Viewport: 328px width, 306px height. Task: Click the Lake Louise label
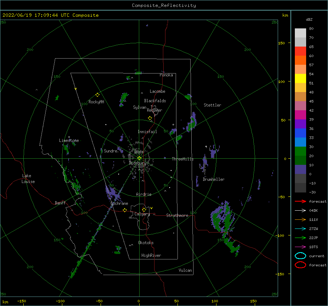click(x=28, y=179)
